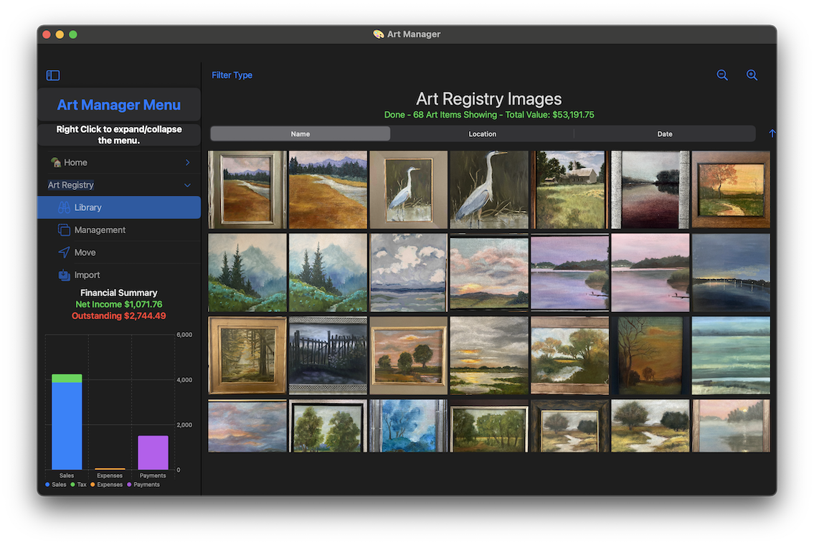The width and height of the screenshot is (814, 545).
Task: Select the white clouds painting thumbnail
Action: coord(408,272)
